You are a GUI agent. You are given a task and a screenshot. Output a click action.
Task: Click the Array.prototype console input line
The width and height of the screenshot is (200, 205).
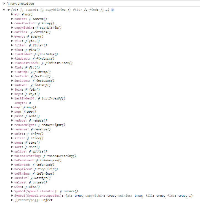coord(20,4)
